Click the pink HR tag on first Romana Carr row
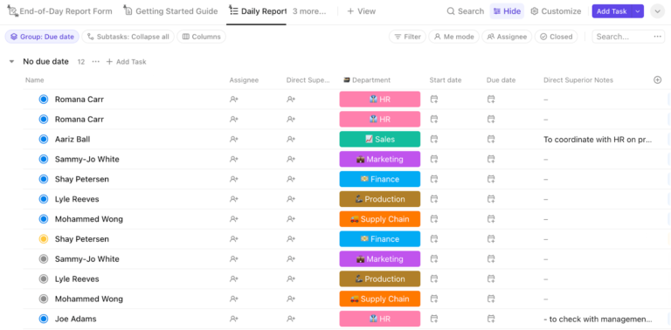The image size is (671, 330). 379,100
